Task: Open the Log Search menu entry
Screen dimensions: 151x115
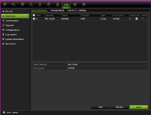Action: (x=15, y=35)
